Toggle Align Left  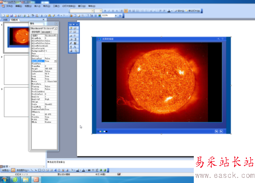click(x=121, y=11)
